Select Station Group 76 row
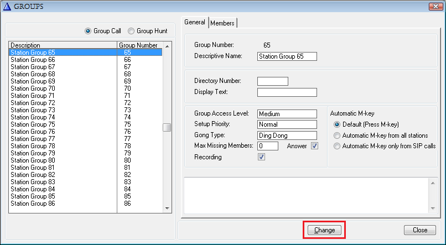 pos(86,132)
